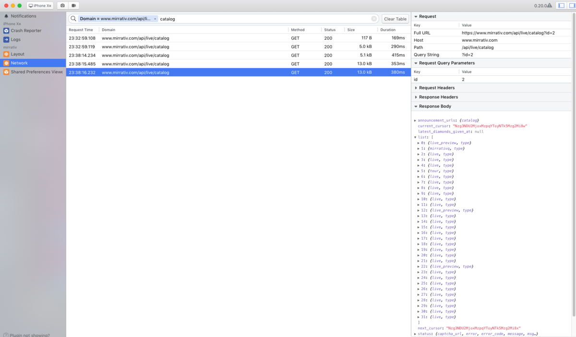This screenshot has height=337, width=576.
Task: Take a screenshot with the camera icon
Action: 62,6
